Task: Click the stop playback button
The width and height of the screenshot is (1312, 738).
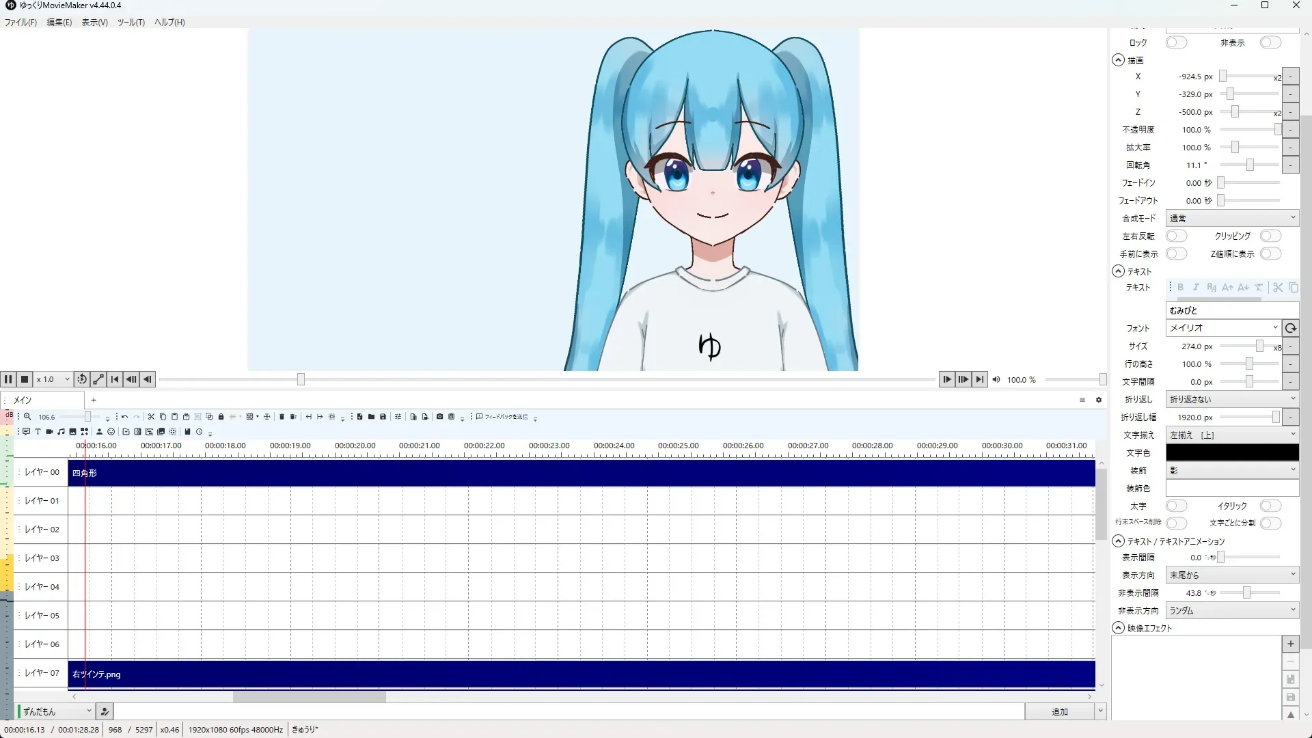Action: (x=25, y=379)
